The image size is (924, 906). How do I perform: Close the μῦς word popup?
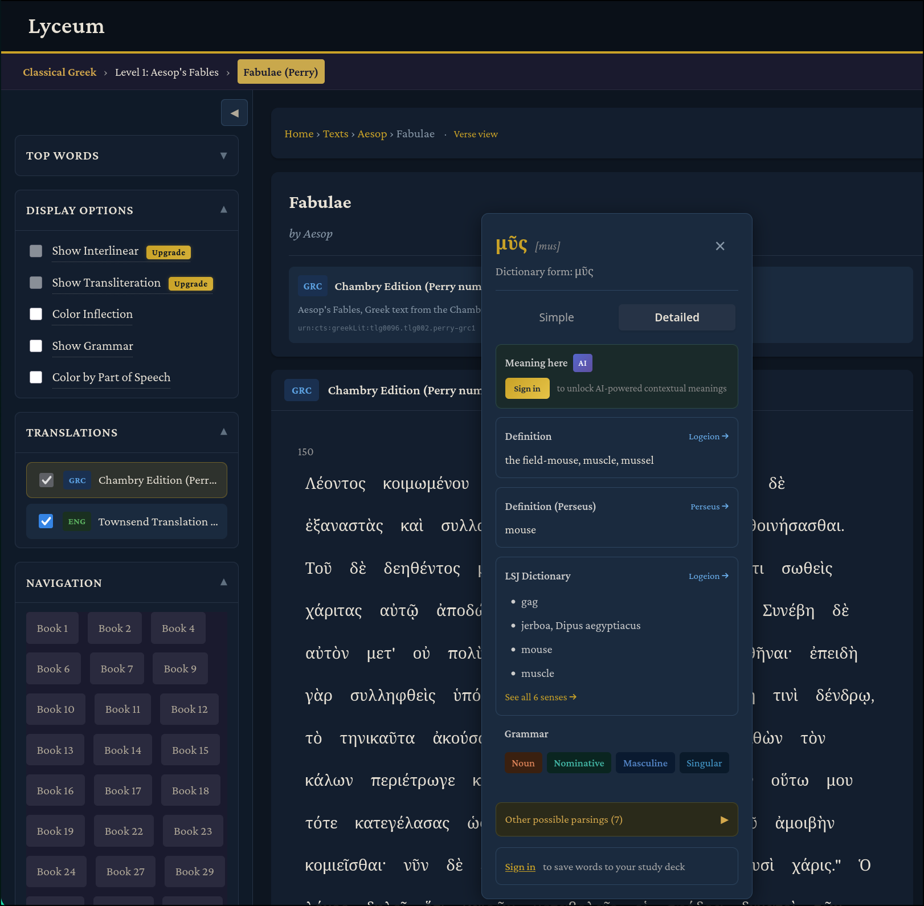click(x=720, y=246)
